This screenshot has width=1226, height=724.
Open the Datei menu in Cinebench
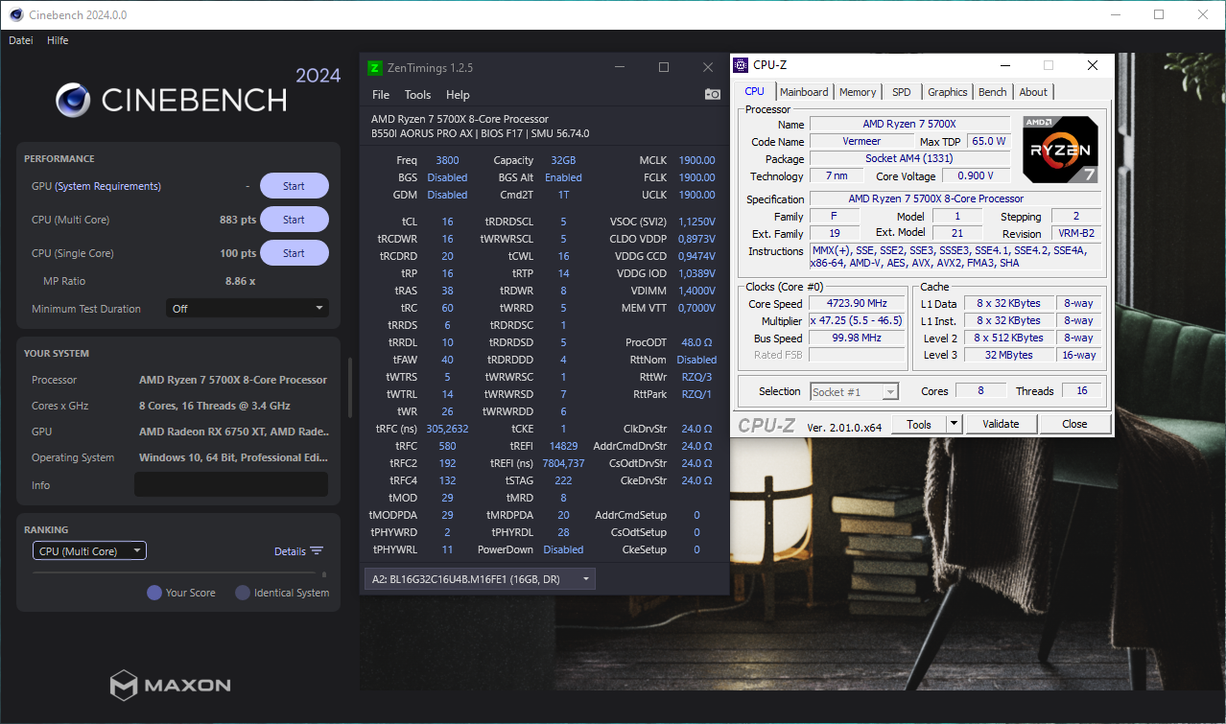coord(21,40)
